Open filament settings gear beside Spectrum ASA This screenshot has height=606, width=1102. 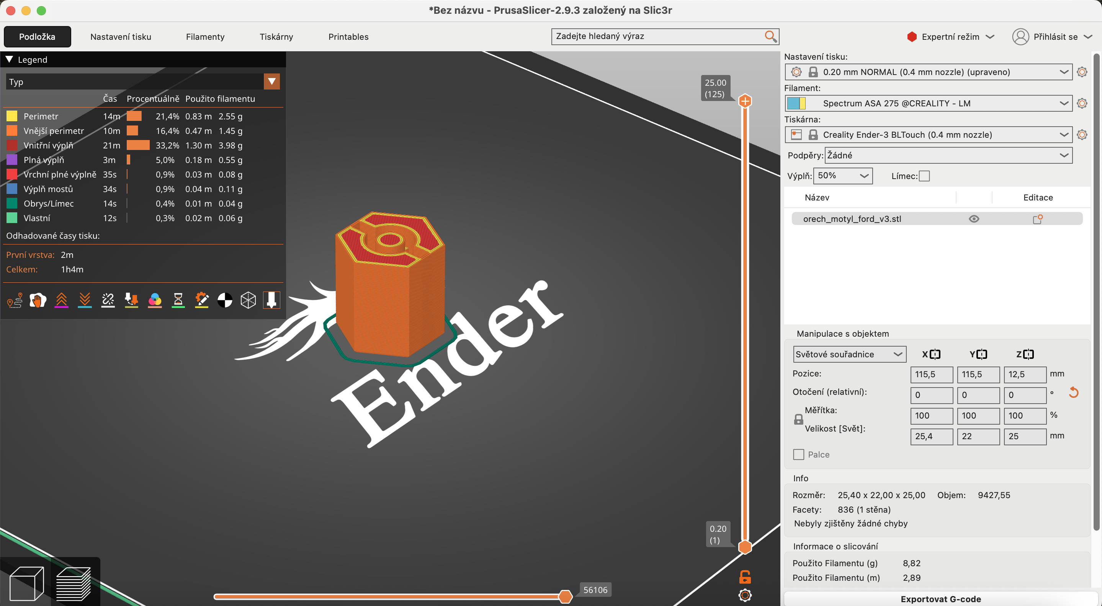(x=1082, y=103)
